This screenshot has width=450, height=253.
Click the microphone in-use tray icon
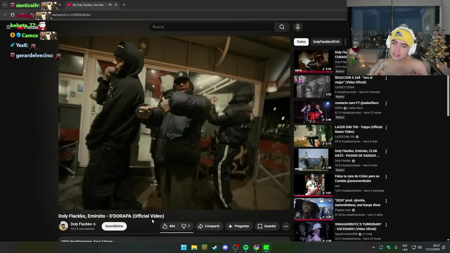396,248
